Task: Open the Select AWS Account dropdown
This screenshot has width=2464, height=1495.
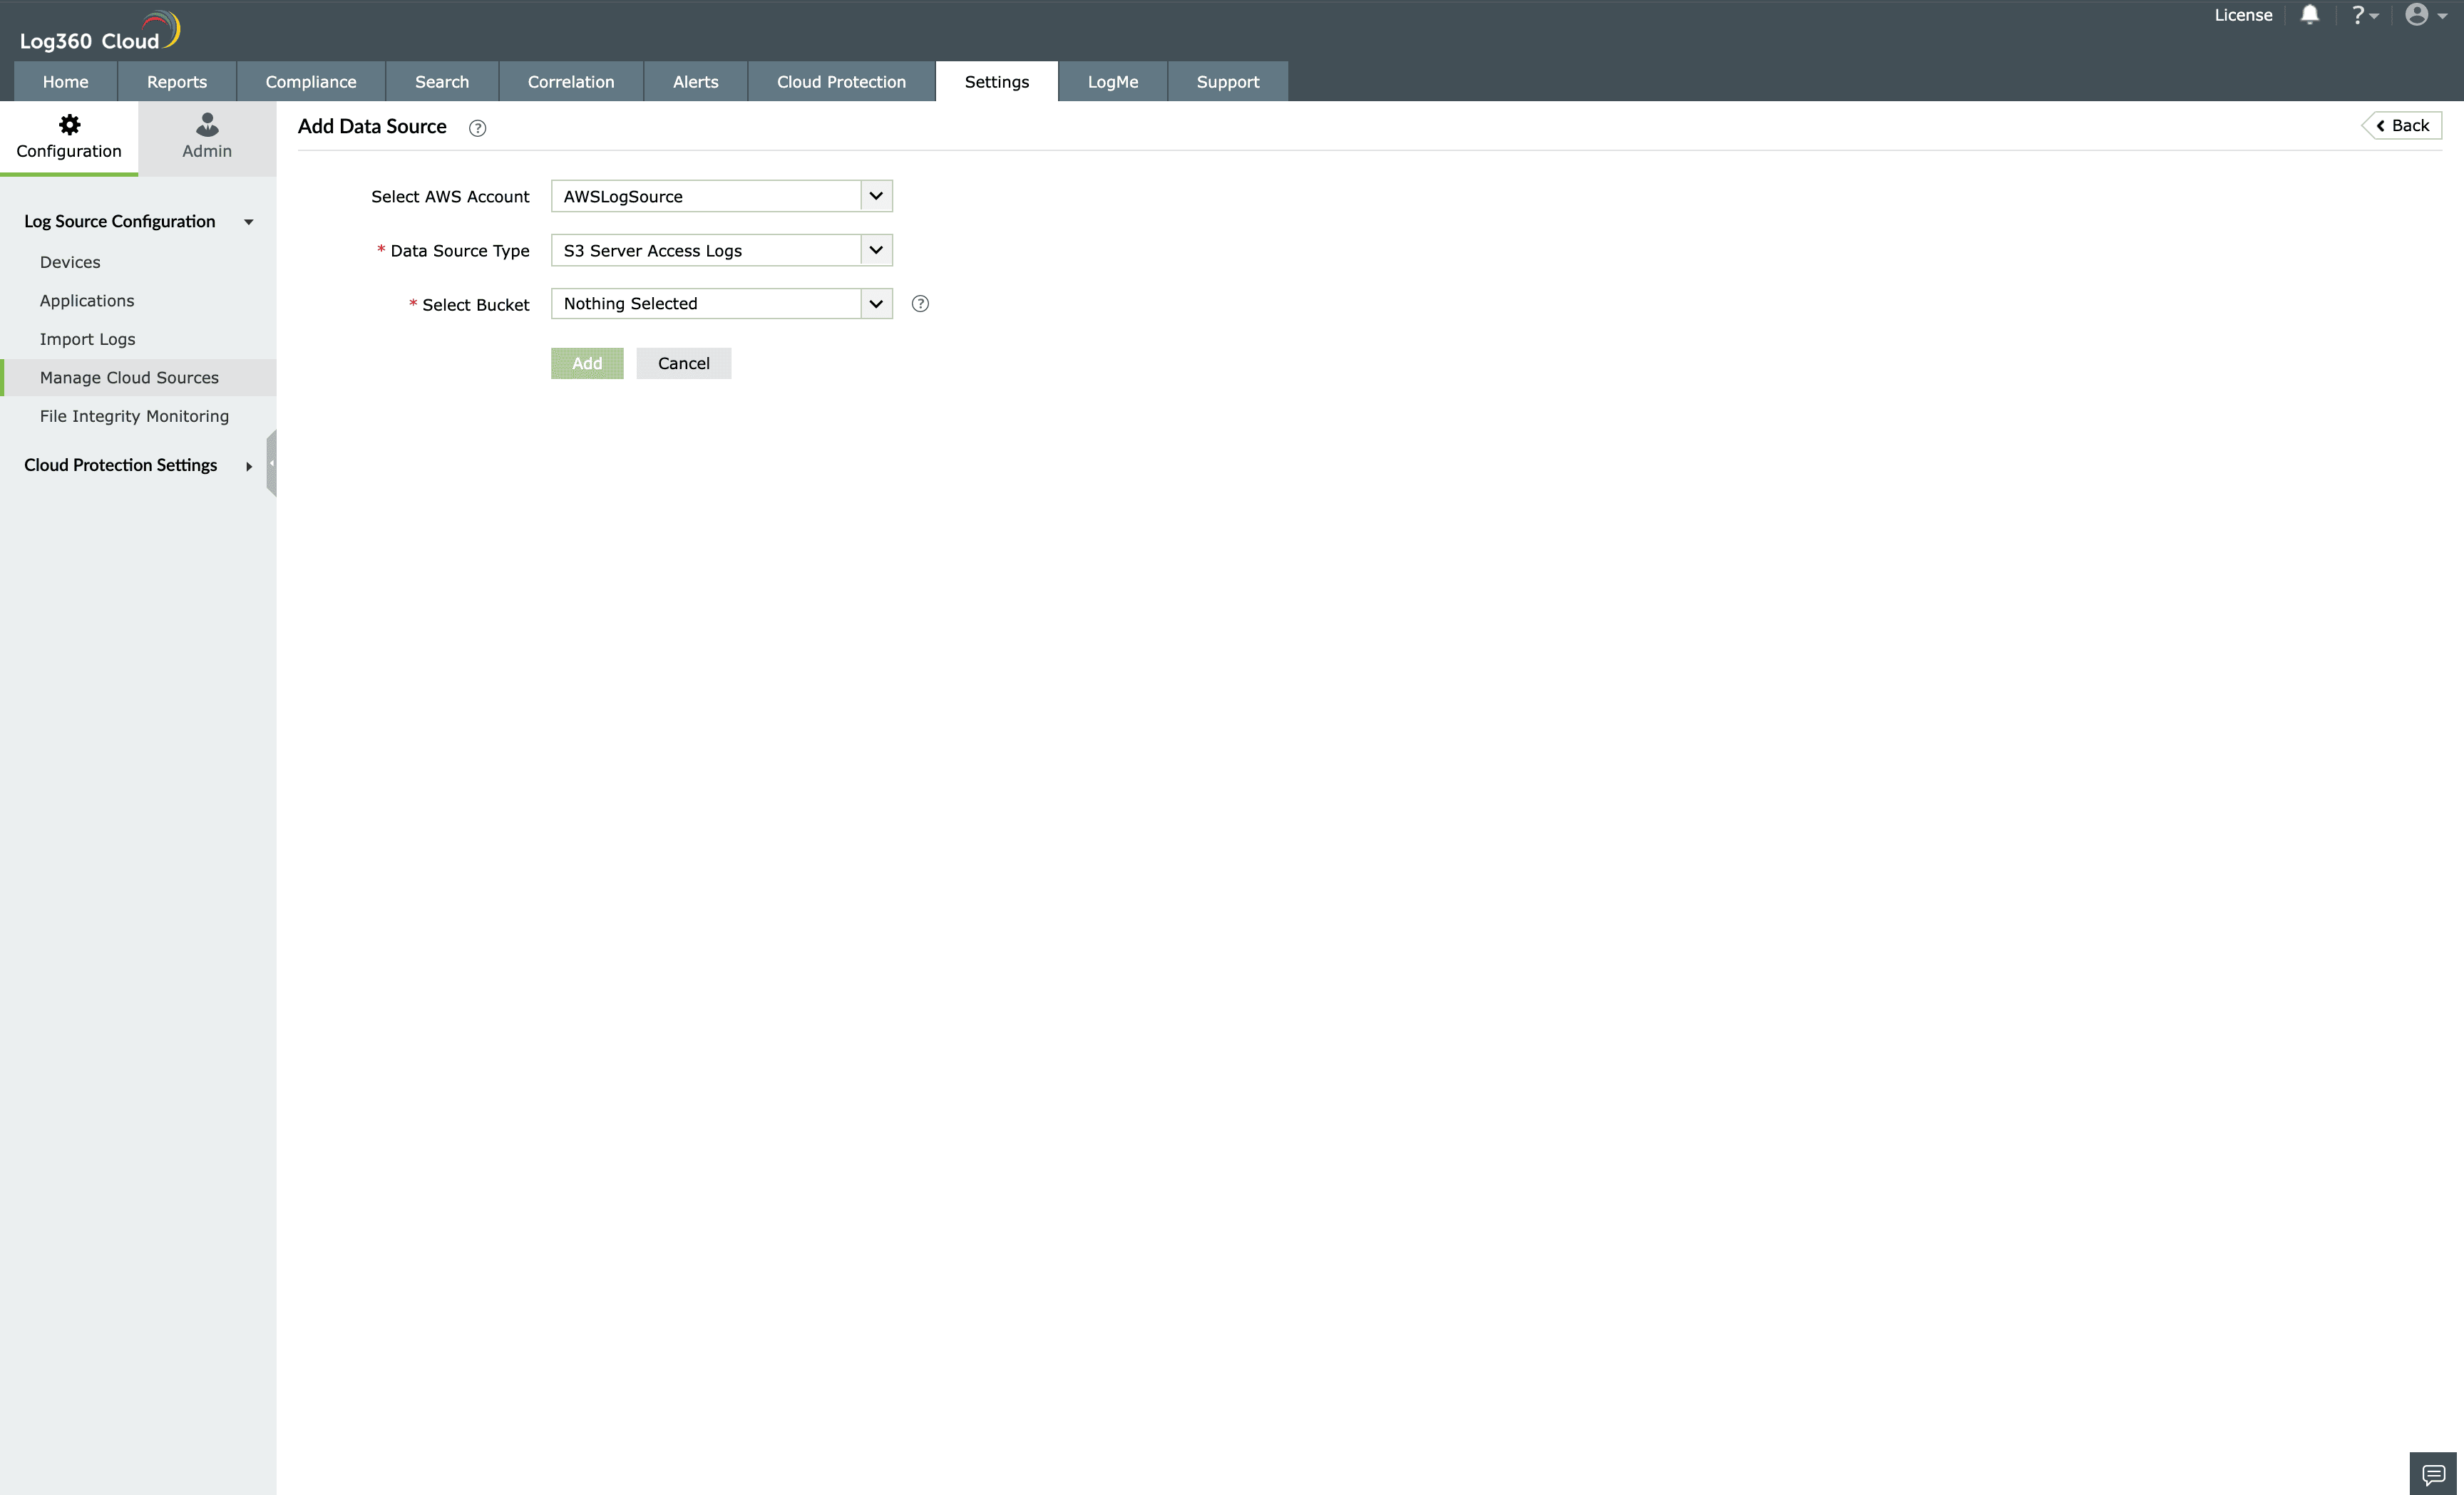Action: pyautogui.click(x=721, y=196)
